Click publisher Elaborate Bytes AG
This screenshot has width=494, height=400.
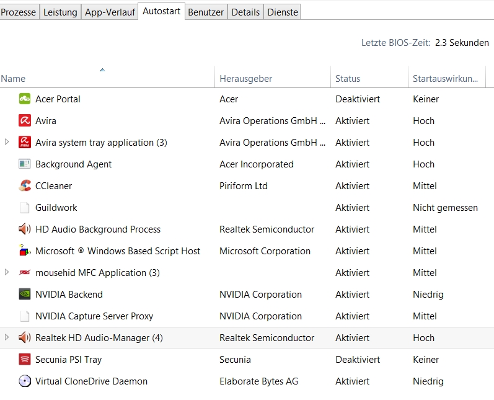tap(258, 381)
